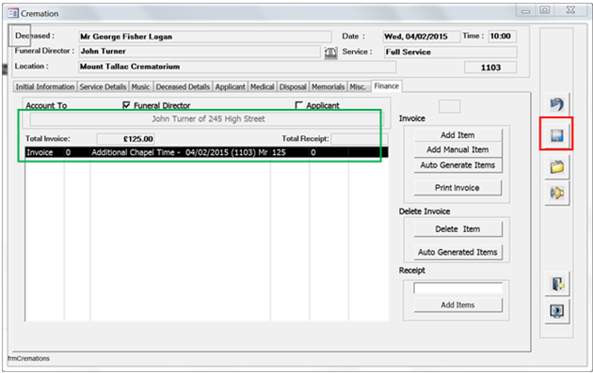593x373 pixels.
Task: Click the monitor screen icon in sidebar
Action: 556,311
